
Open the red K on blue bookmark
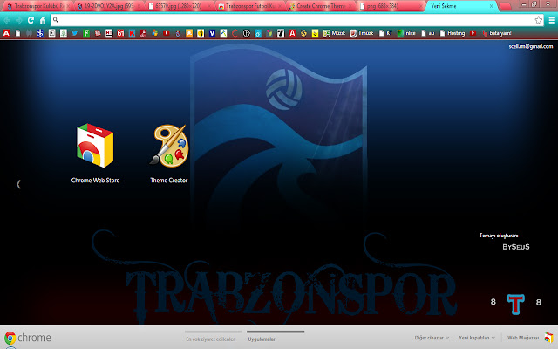[x=132, y=33]
